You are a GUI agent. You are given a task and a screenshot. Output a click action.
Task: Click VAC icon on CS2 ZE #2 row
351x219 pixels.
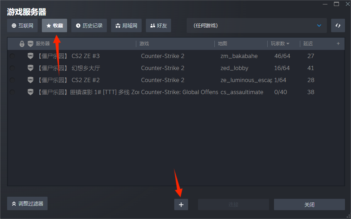click(30, 80)
